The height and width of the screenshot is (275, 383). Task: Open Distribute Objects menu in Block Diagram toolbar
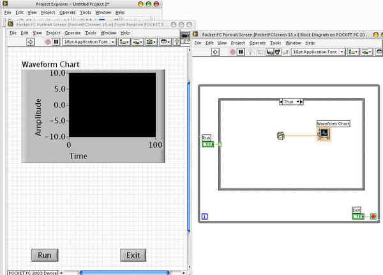tap(366, 52)
